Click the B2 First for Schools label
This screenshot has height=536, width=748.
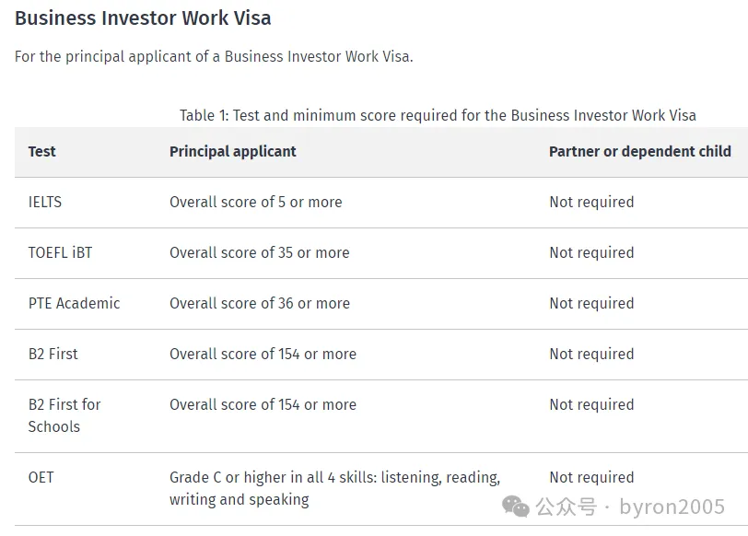point(64,415)
